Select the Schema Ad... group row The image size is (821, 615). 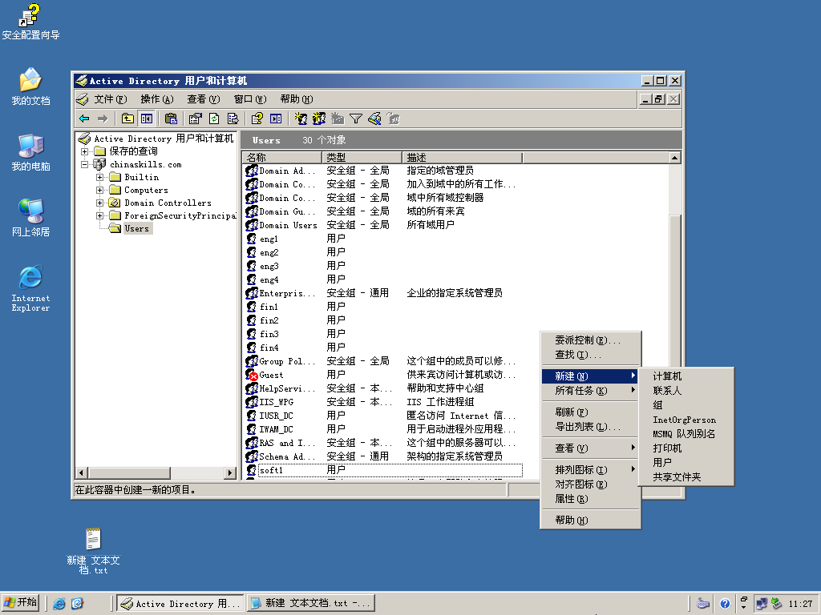click(383, 456)
